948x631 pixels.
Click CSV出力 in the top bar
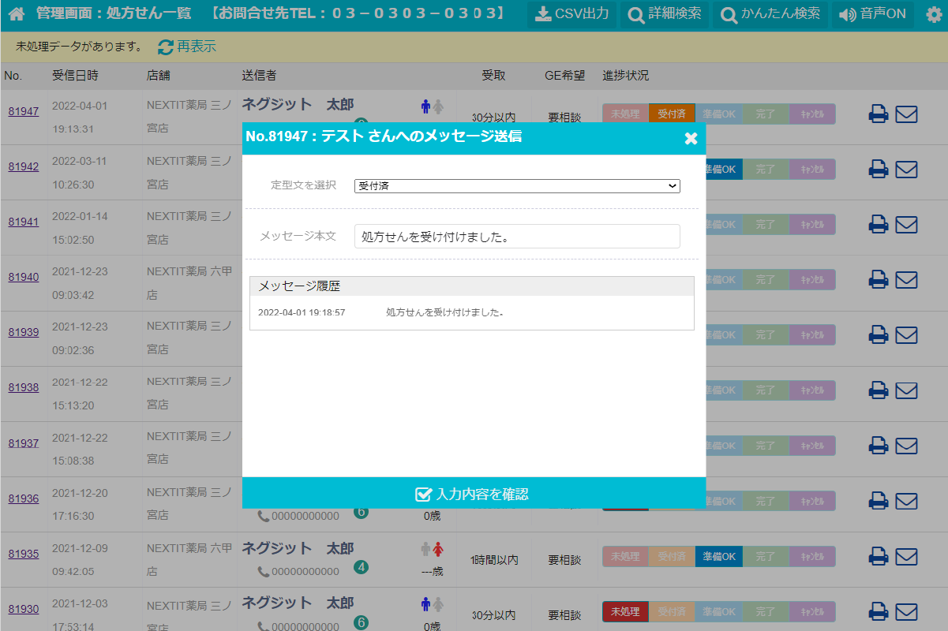pyautogui.click(x=571, y=15)
